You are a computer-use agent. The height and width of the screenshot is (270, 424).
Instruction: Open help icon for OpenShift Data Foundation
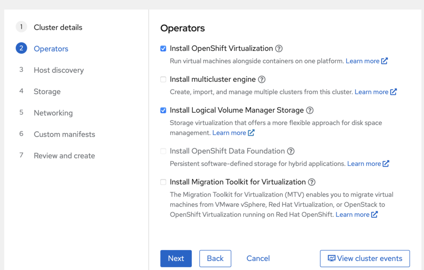click(x=291, y=151)
